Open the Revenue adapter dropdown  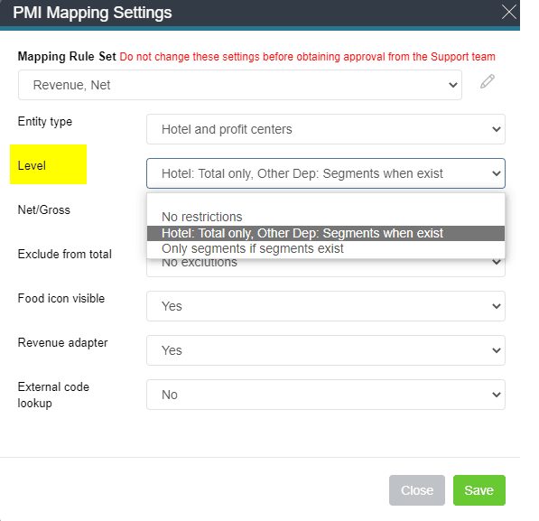(x=326, y=350)
